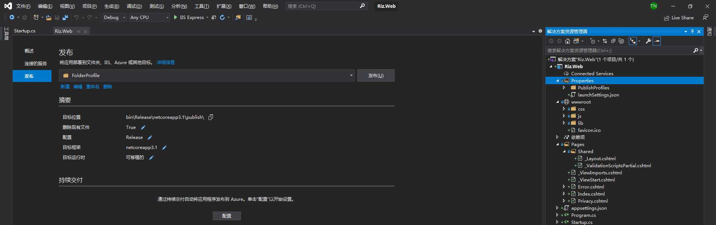The width and height of the screenshot is (716, 225).
Task: Expand the PublishProfiles folder
Action: pos(564,88)
